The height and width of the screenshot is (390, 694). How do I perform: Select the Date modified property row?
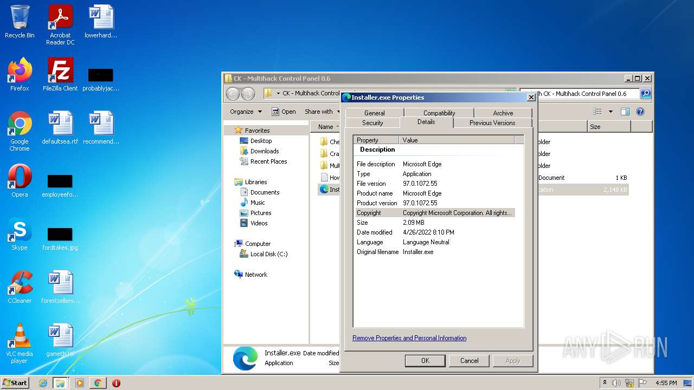click(435, 232)
